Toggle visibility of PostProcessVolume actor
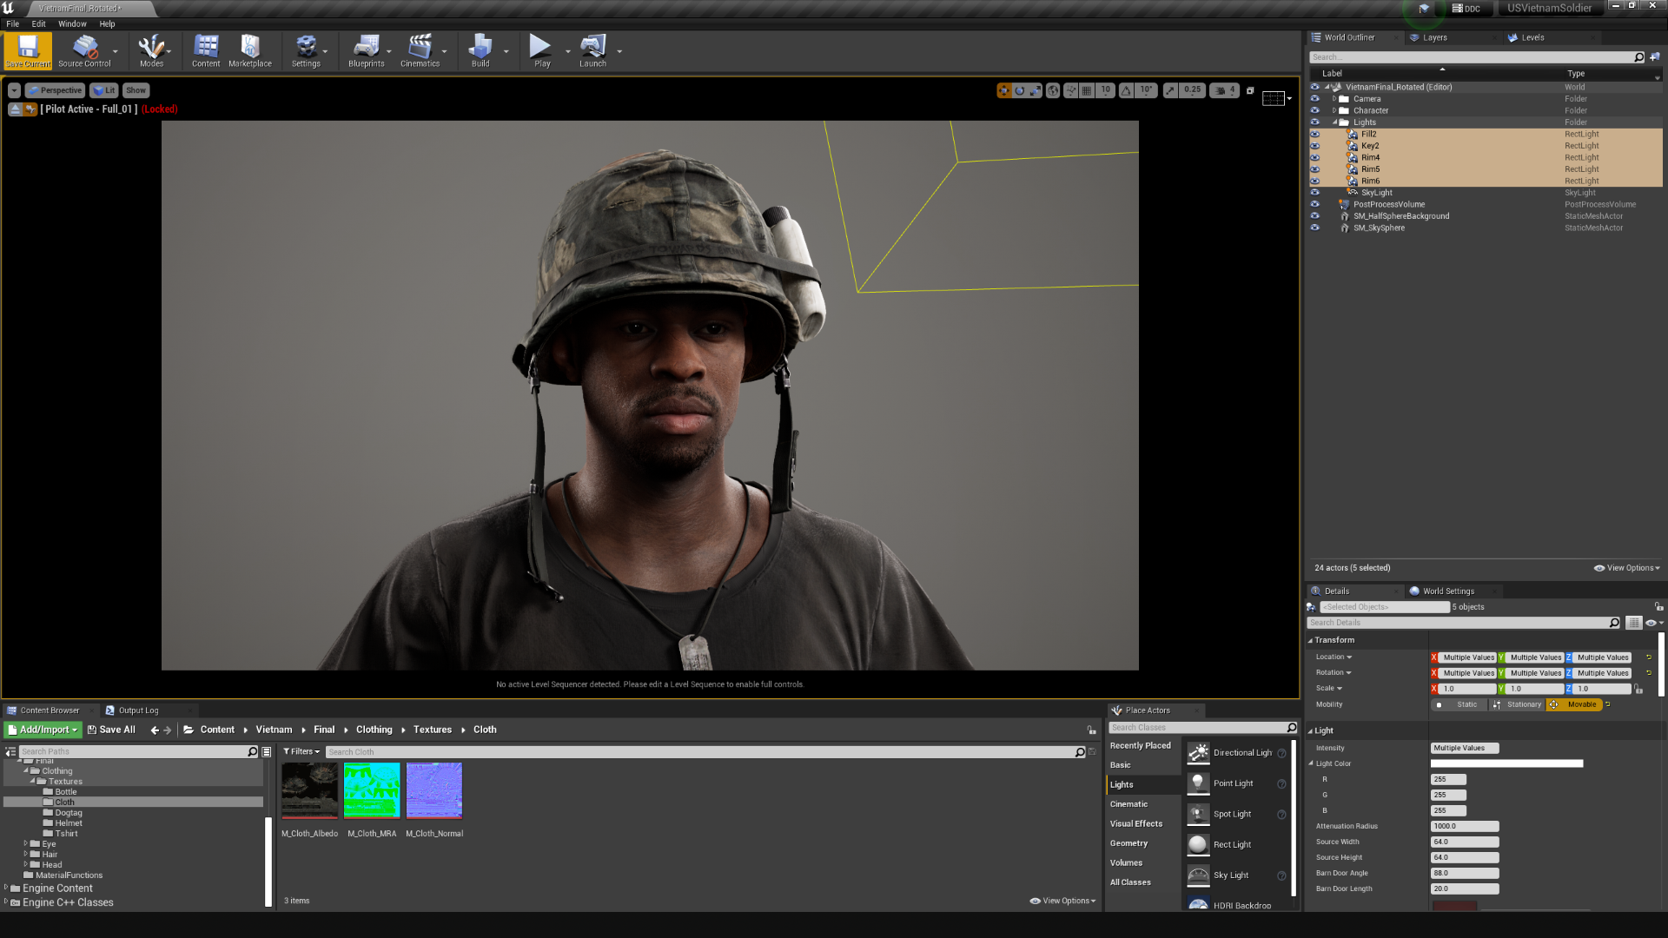 point(1314,205)
